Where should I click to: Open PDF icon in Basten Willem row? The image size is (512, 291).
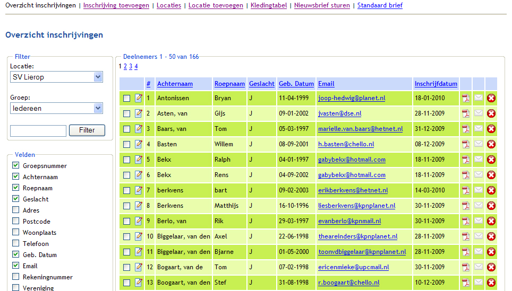pyautogui.click(x=466, y=144)
